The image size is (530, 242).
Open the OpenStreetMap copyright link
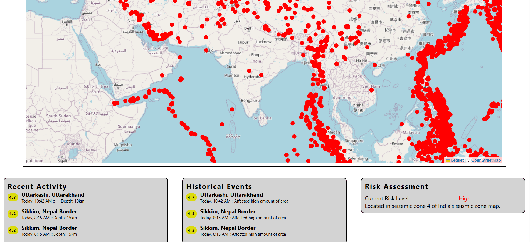pos(485,160)
